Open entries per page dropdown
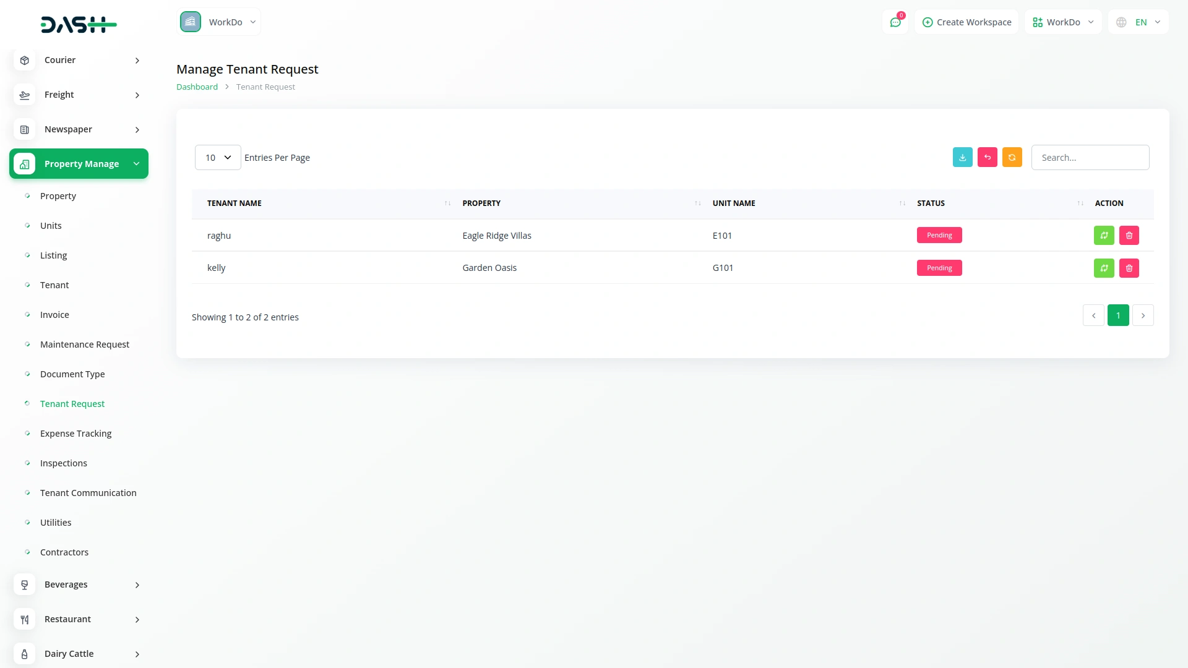 coord(218,158)
